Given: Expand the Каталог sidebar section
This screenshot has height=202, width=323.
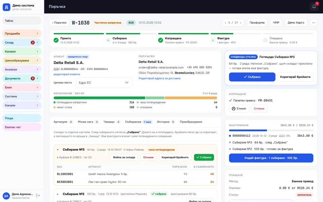Looking at the screenshot, I should pos(22,52).
